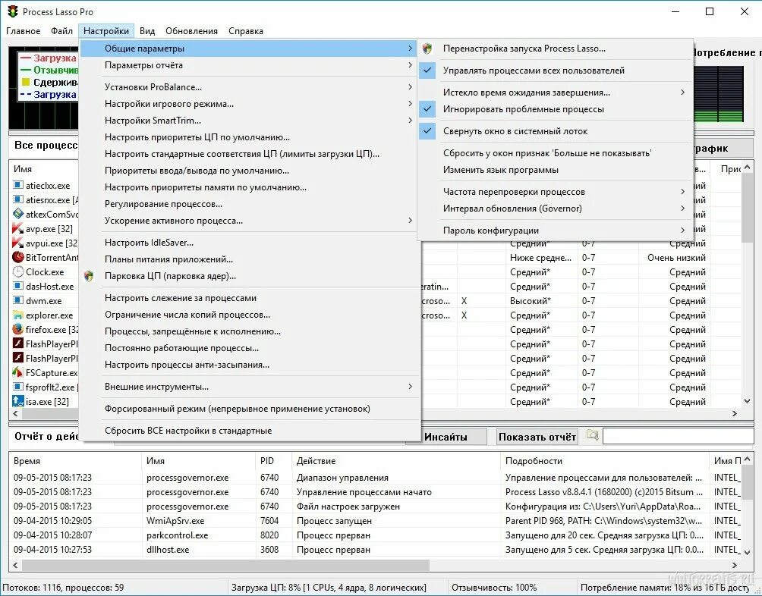762x596 pixels.
Task: Expand Истекло время ожидания завершения submenu
Action: click(x=555, y=93)
